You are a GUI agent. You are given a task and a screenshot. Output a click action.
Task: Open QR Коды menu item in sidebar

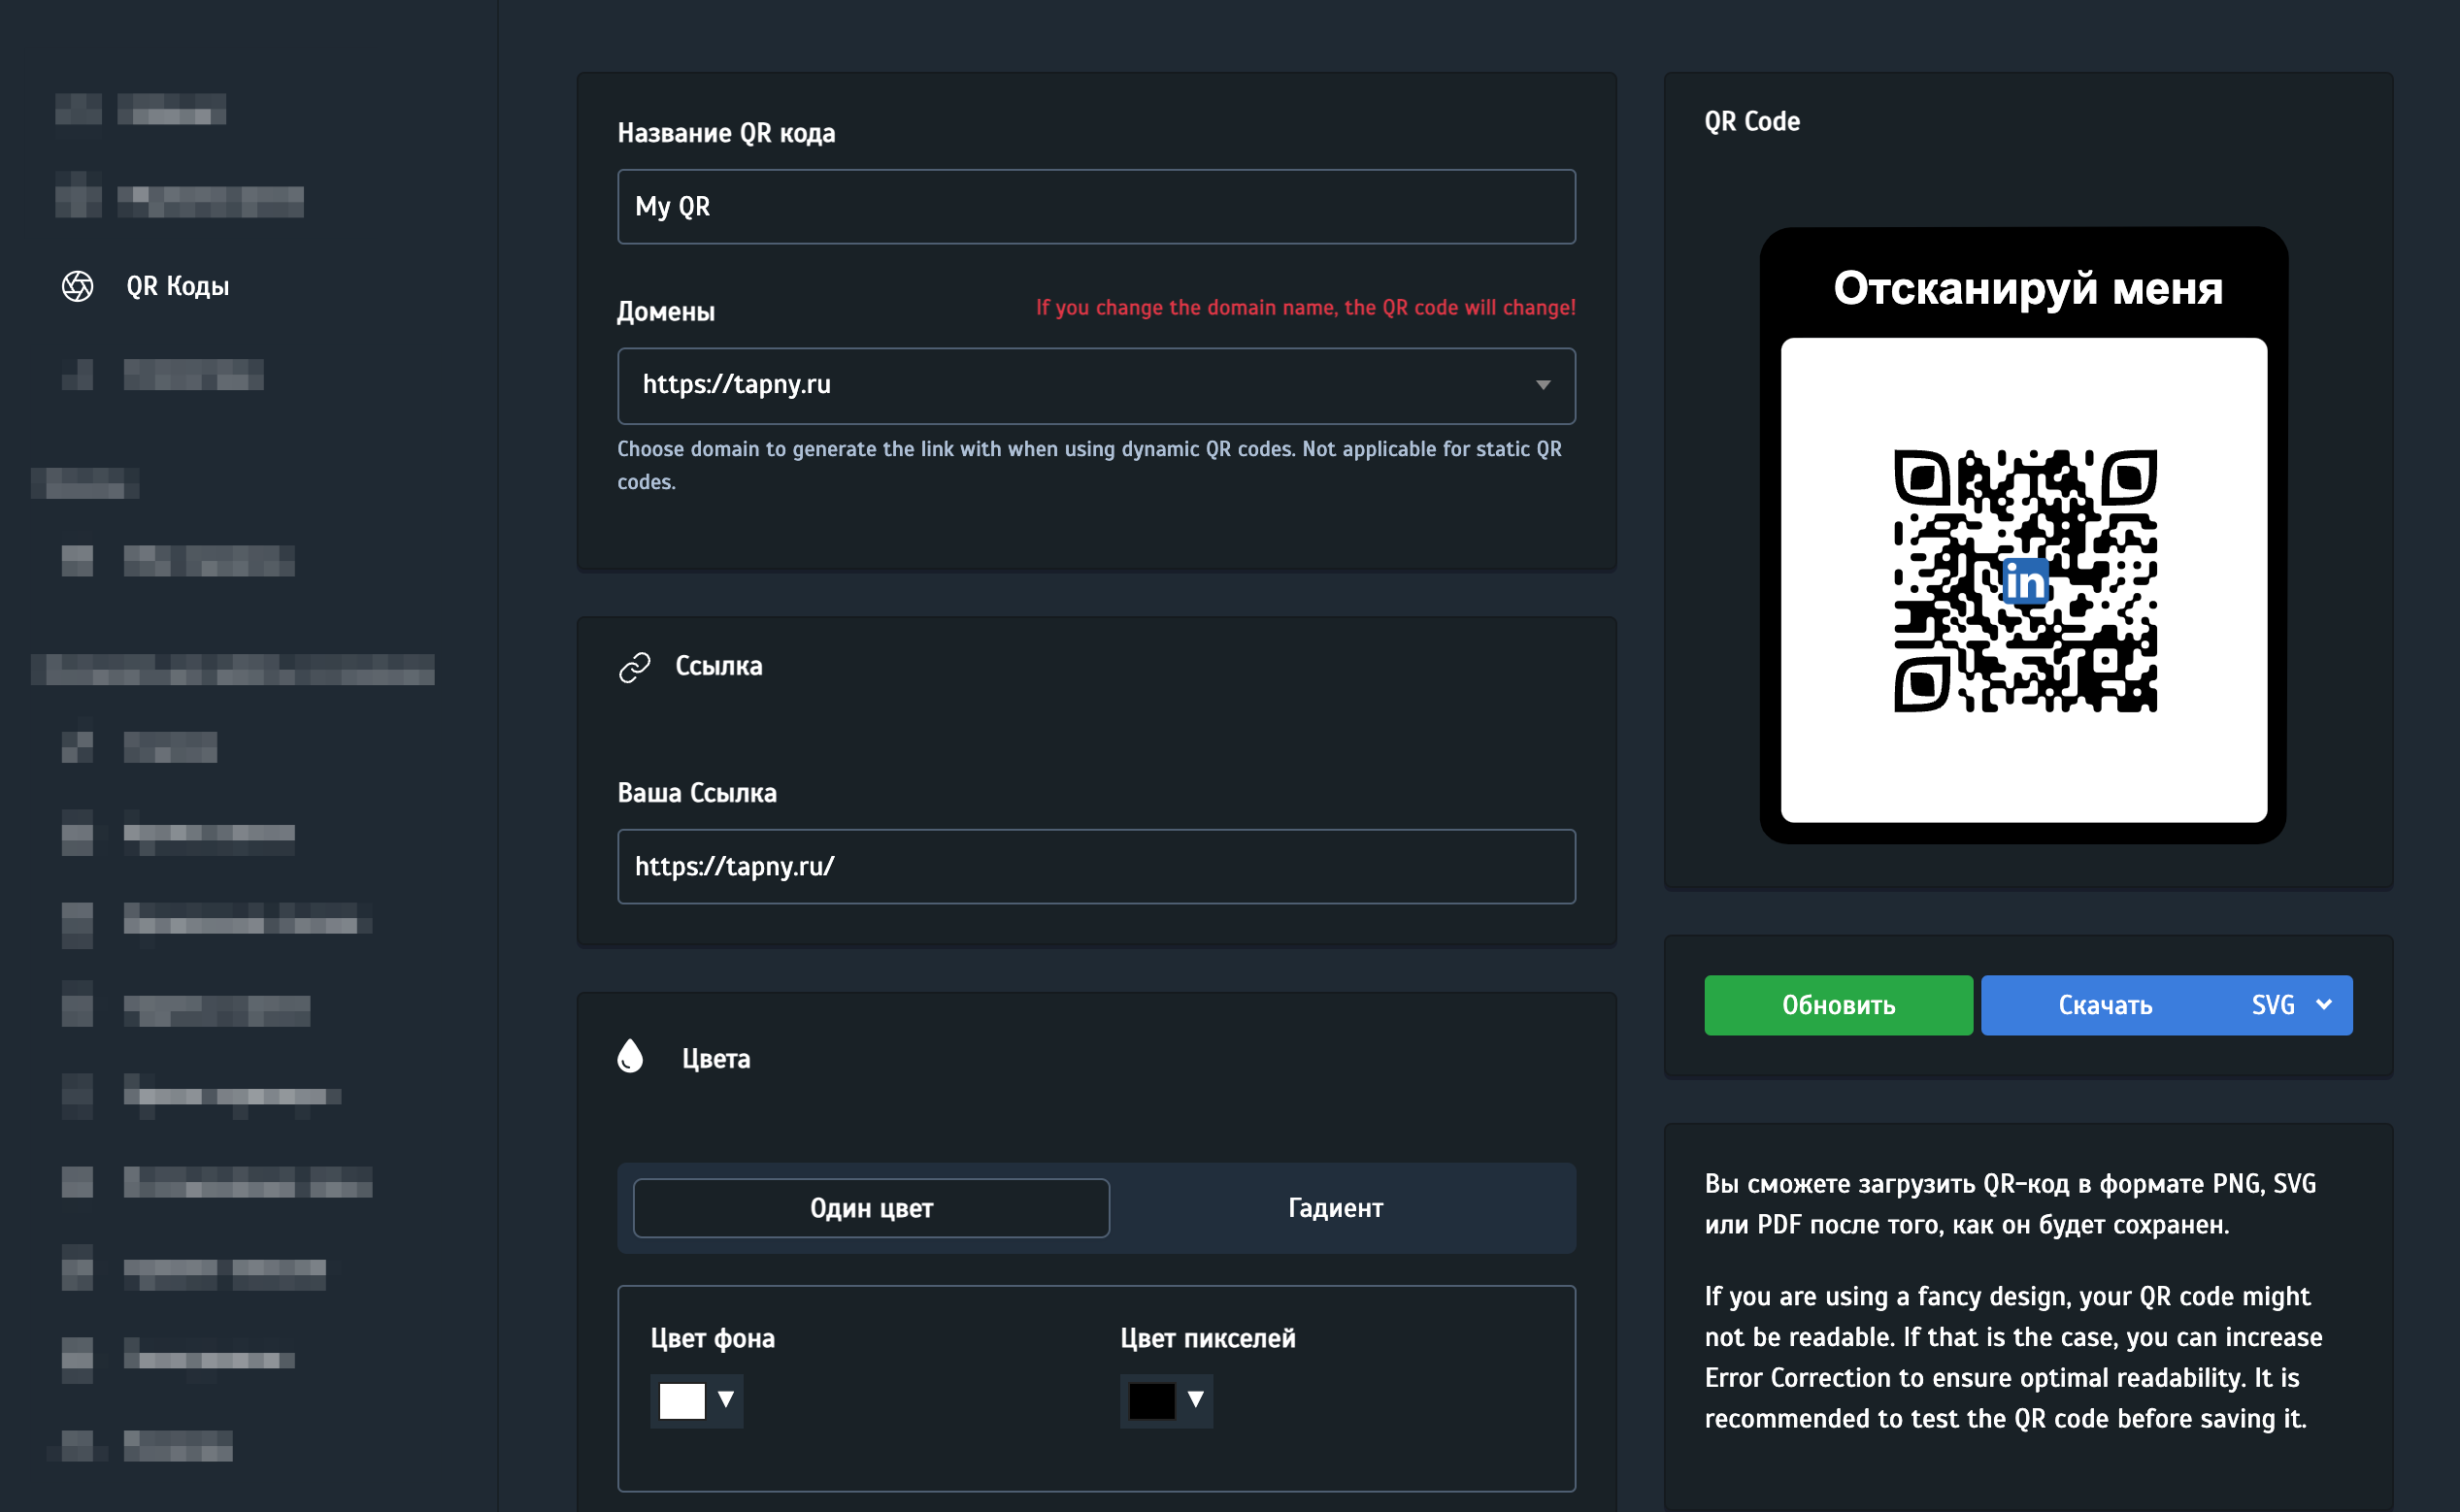pos(178,287)
